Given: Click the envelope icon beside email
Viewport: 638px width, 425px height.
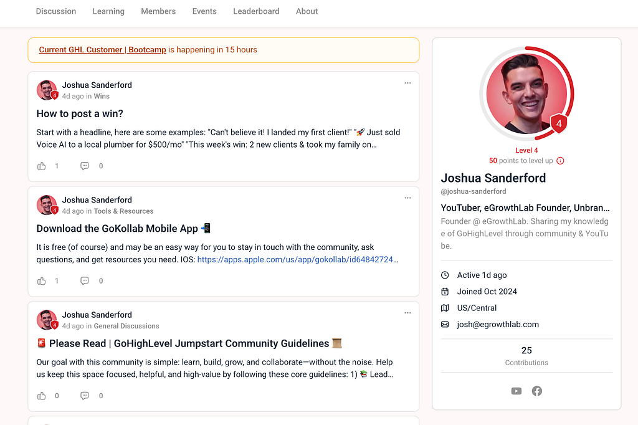Looking at the screenshot, I should (445, 325).
